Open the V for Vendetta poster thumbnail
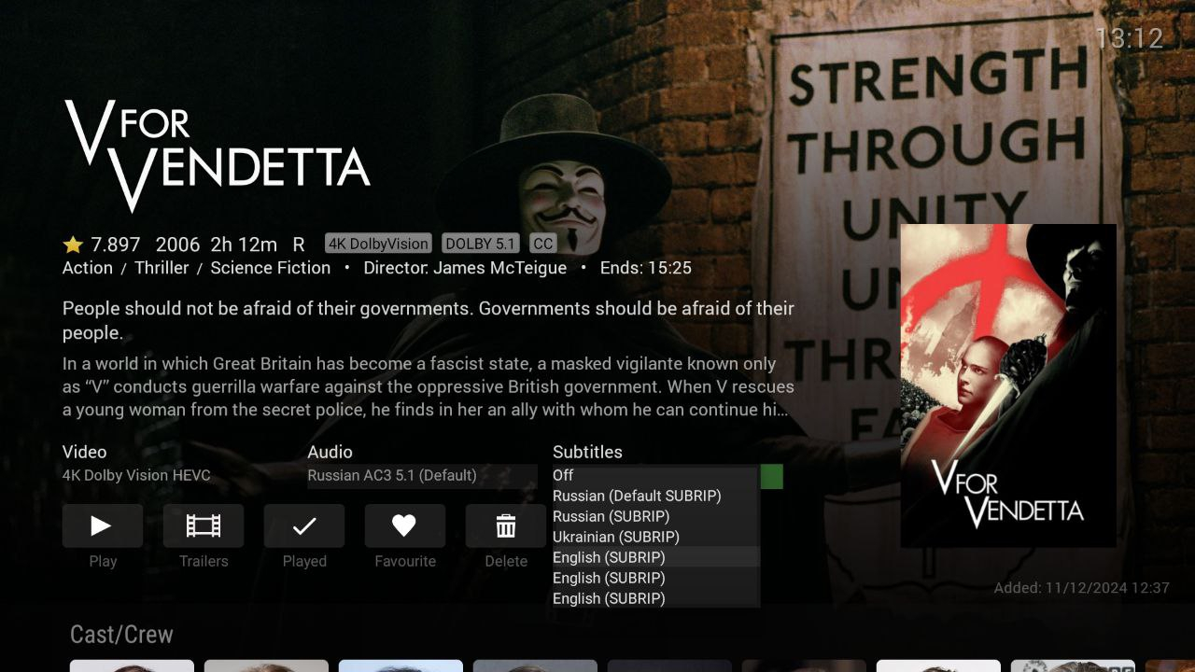The height and width of the screenshot is (672, 1195). coord(1008,385)
